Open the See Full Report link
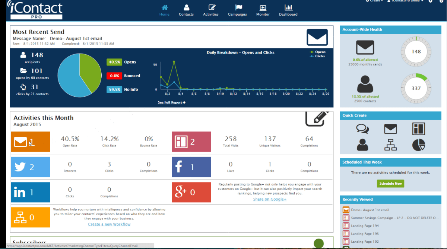The image size is (447, 249). [171, 102]
